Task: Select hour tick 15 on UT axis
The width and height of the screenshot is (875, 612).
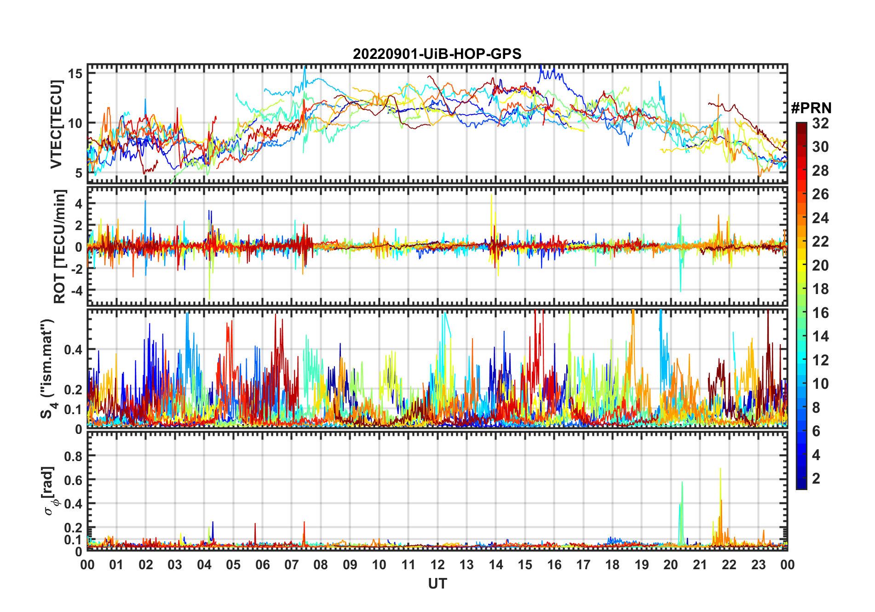Action: pos(525,565)
